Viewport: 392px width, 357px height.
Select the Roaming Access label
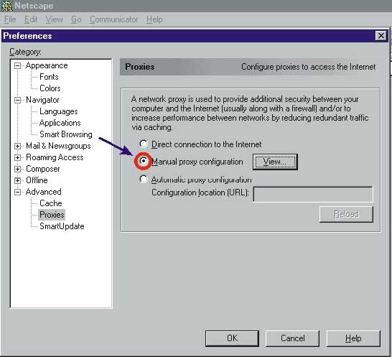click(x=55, y=157)
